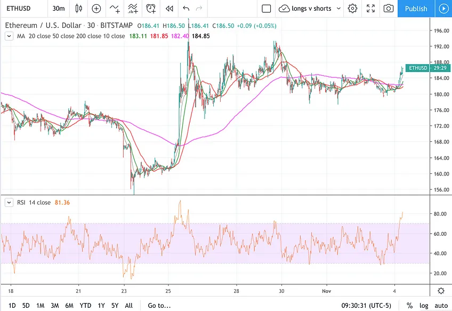The image size is (452, 311).
Task: Collapse the RSI indicator legend
Action: 9,203
